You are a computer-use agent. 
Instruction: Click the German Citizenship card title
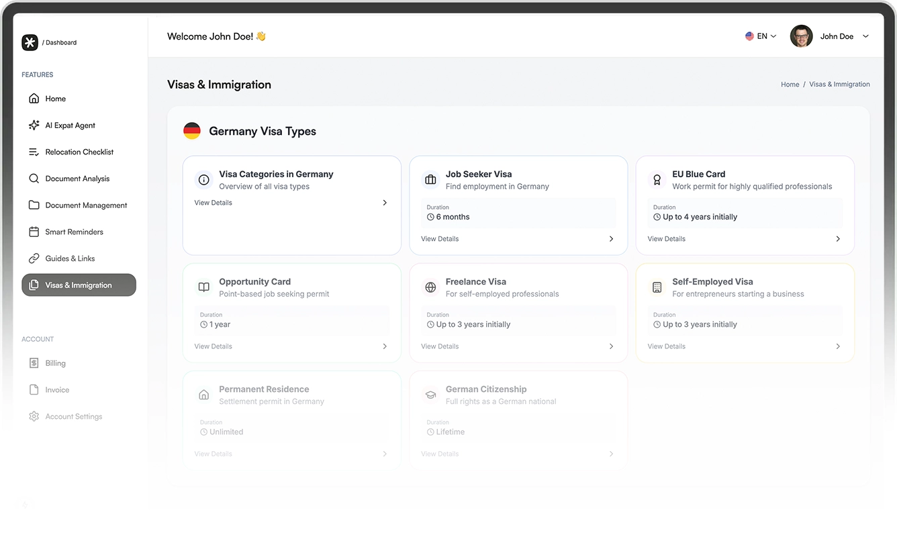coord(486,389)
